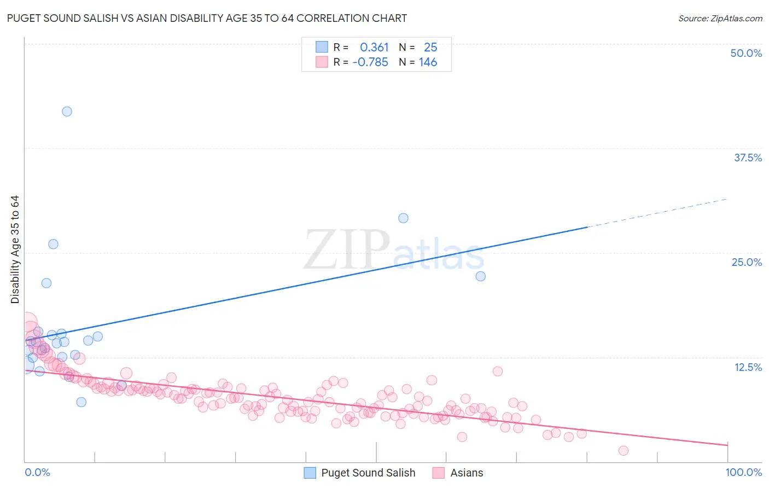Click the ZIPatlas watermark in chart center

(394, 249)
